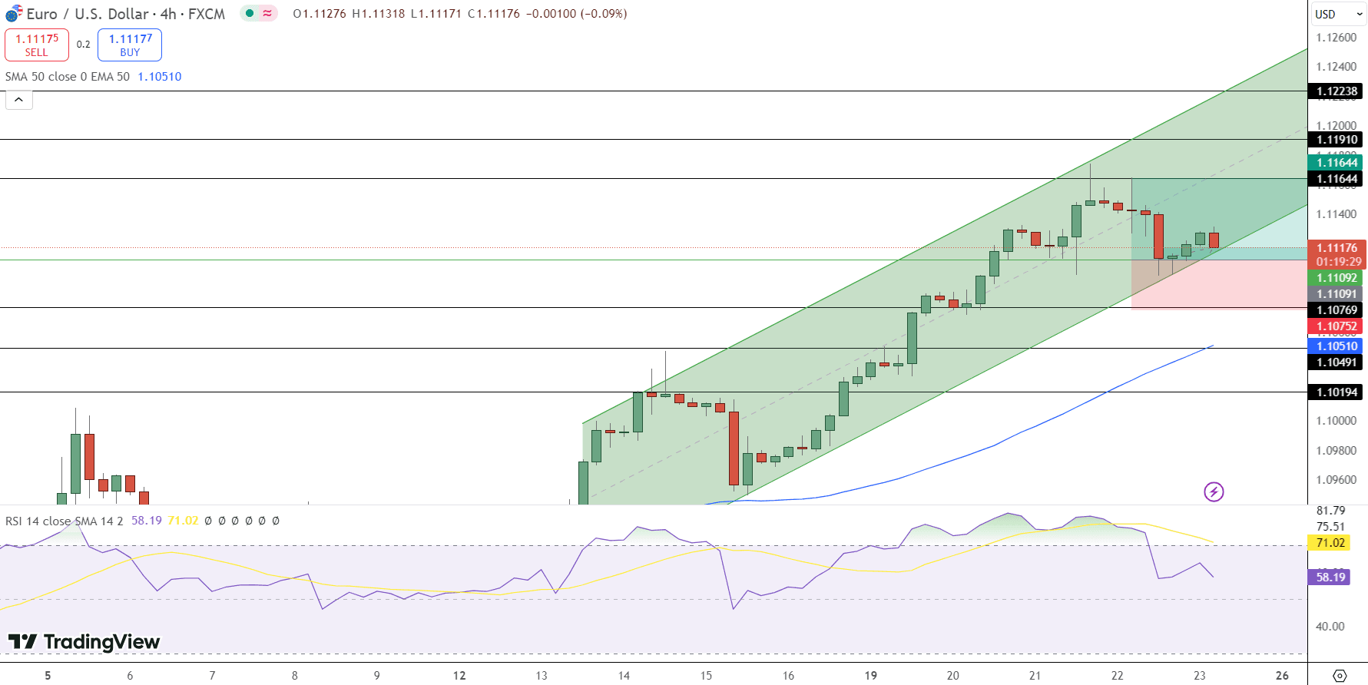
Task: Click date 12 on the time axis
Action: (459, 676)
